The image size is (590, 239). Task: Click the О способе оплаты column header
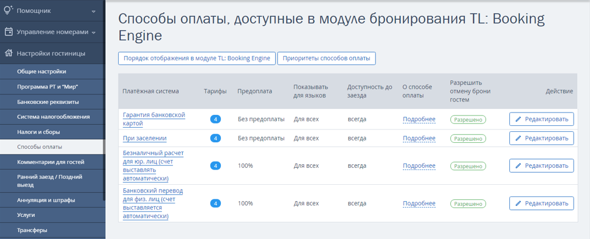(417, 91)
